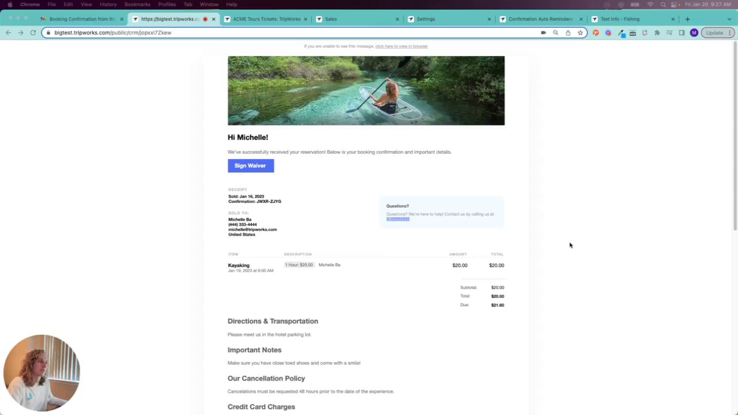
Task: Bookmark this page with the star icon
Action: 580,33
